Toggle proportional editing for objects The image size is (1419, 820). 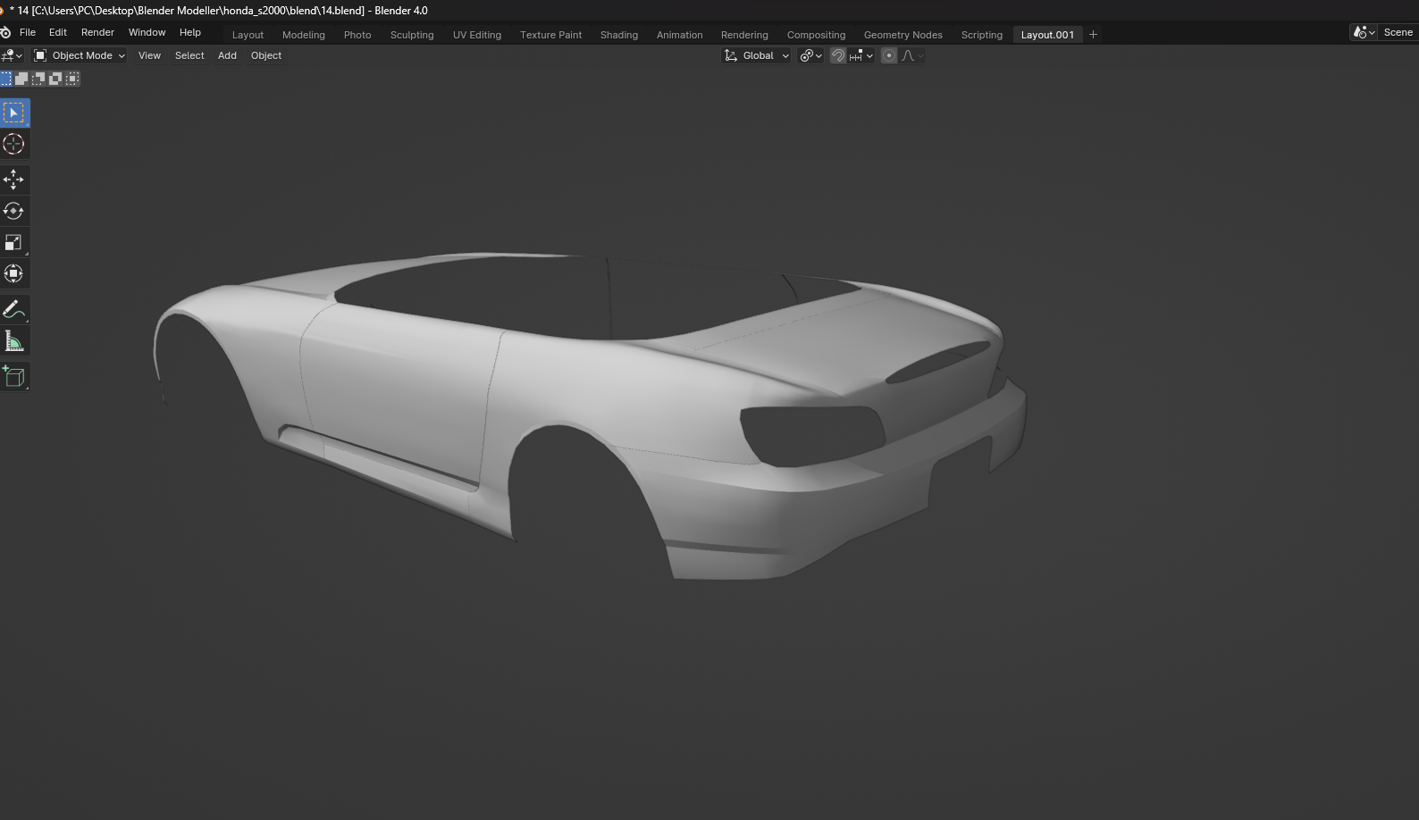889,55
